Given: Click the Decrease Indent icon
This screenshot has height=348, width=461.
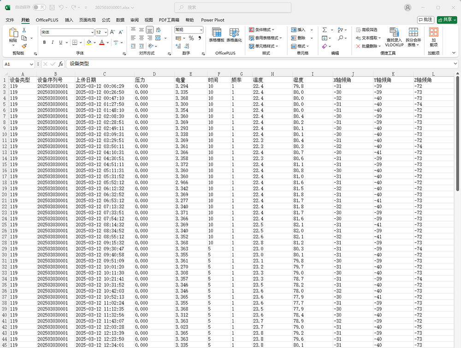Looking at the screenshot, I should tap(133, 46).
